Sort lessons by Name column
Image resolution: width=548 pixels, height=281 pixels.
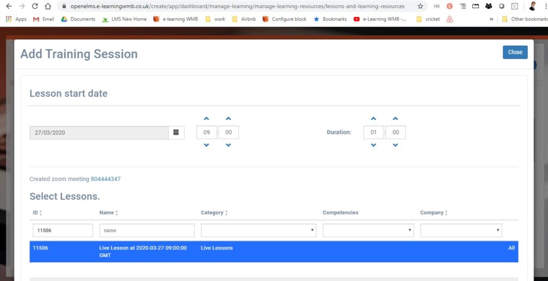pyautogui.click(x=109, y=212)
